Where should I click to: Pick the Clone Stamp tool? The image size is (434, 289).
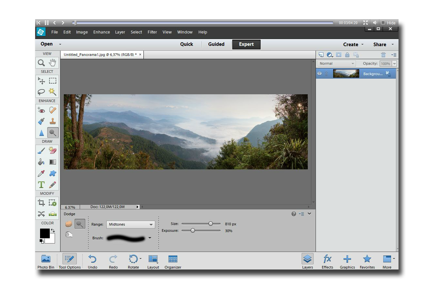[x=52, y=121]
